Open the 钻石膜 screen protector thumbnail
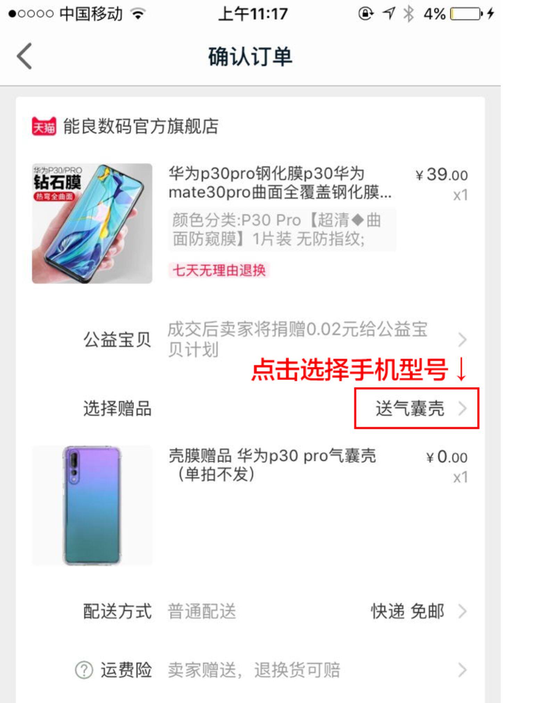 tap(92, 223)
